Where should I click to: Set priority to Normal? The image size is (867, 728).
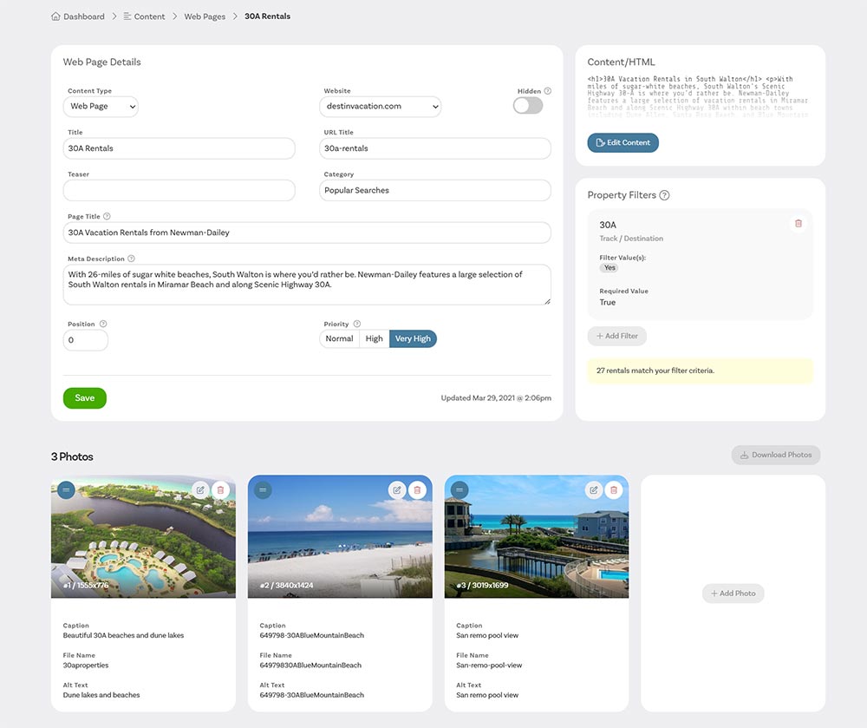pyautogui.click(x=339, y=338)
